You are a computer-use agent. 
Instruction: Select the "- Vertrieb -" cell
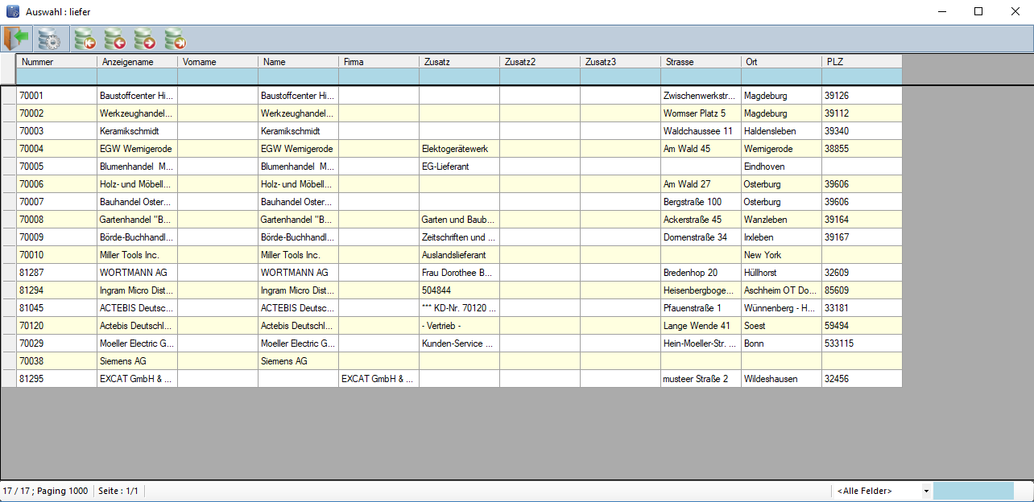point(459,326)
